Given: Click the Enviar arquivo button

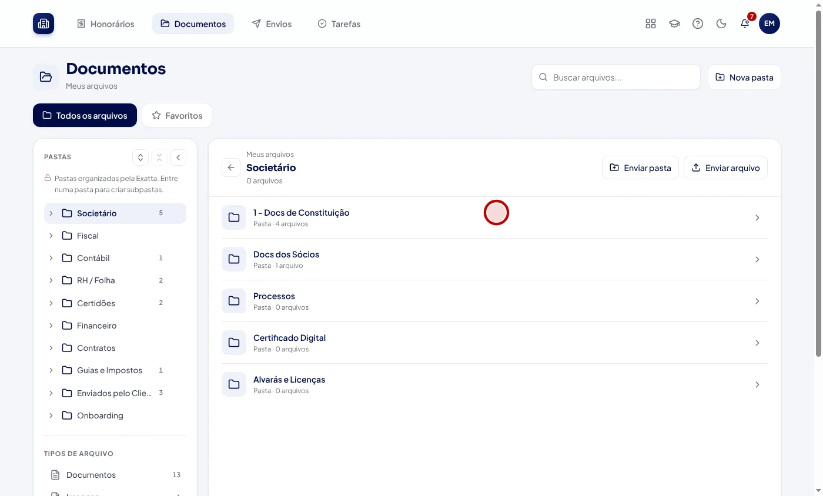Looking at the screenshot, I should [725, 167].
